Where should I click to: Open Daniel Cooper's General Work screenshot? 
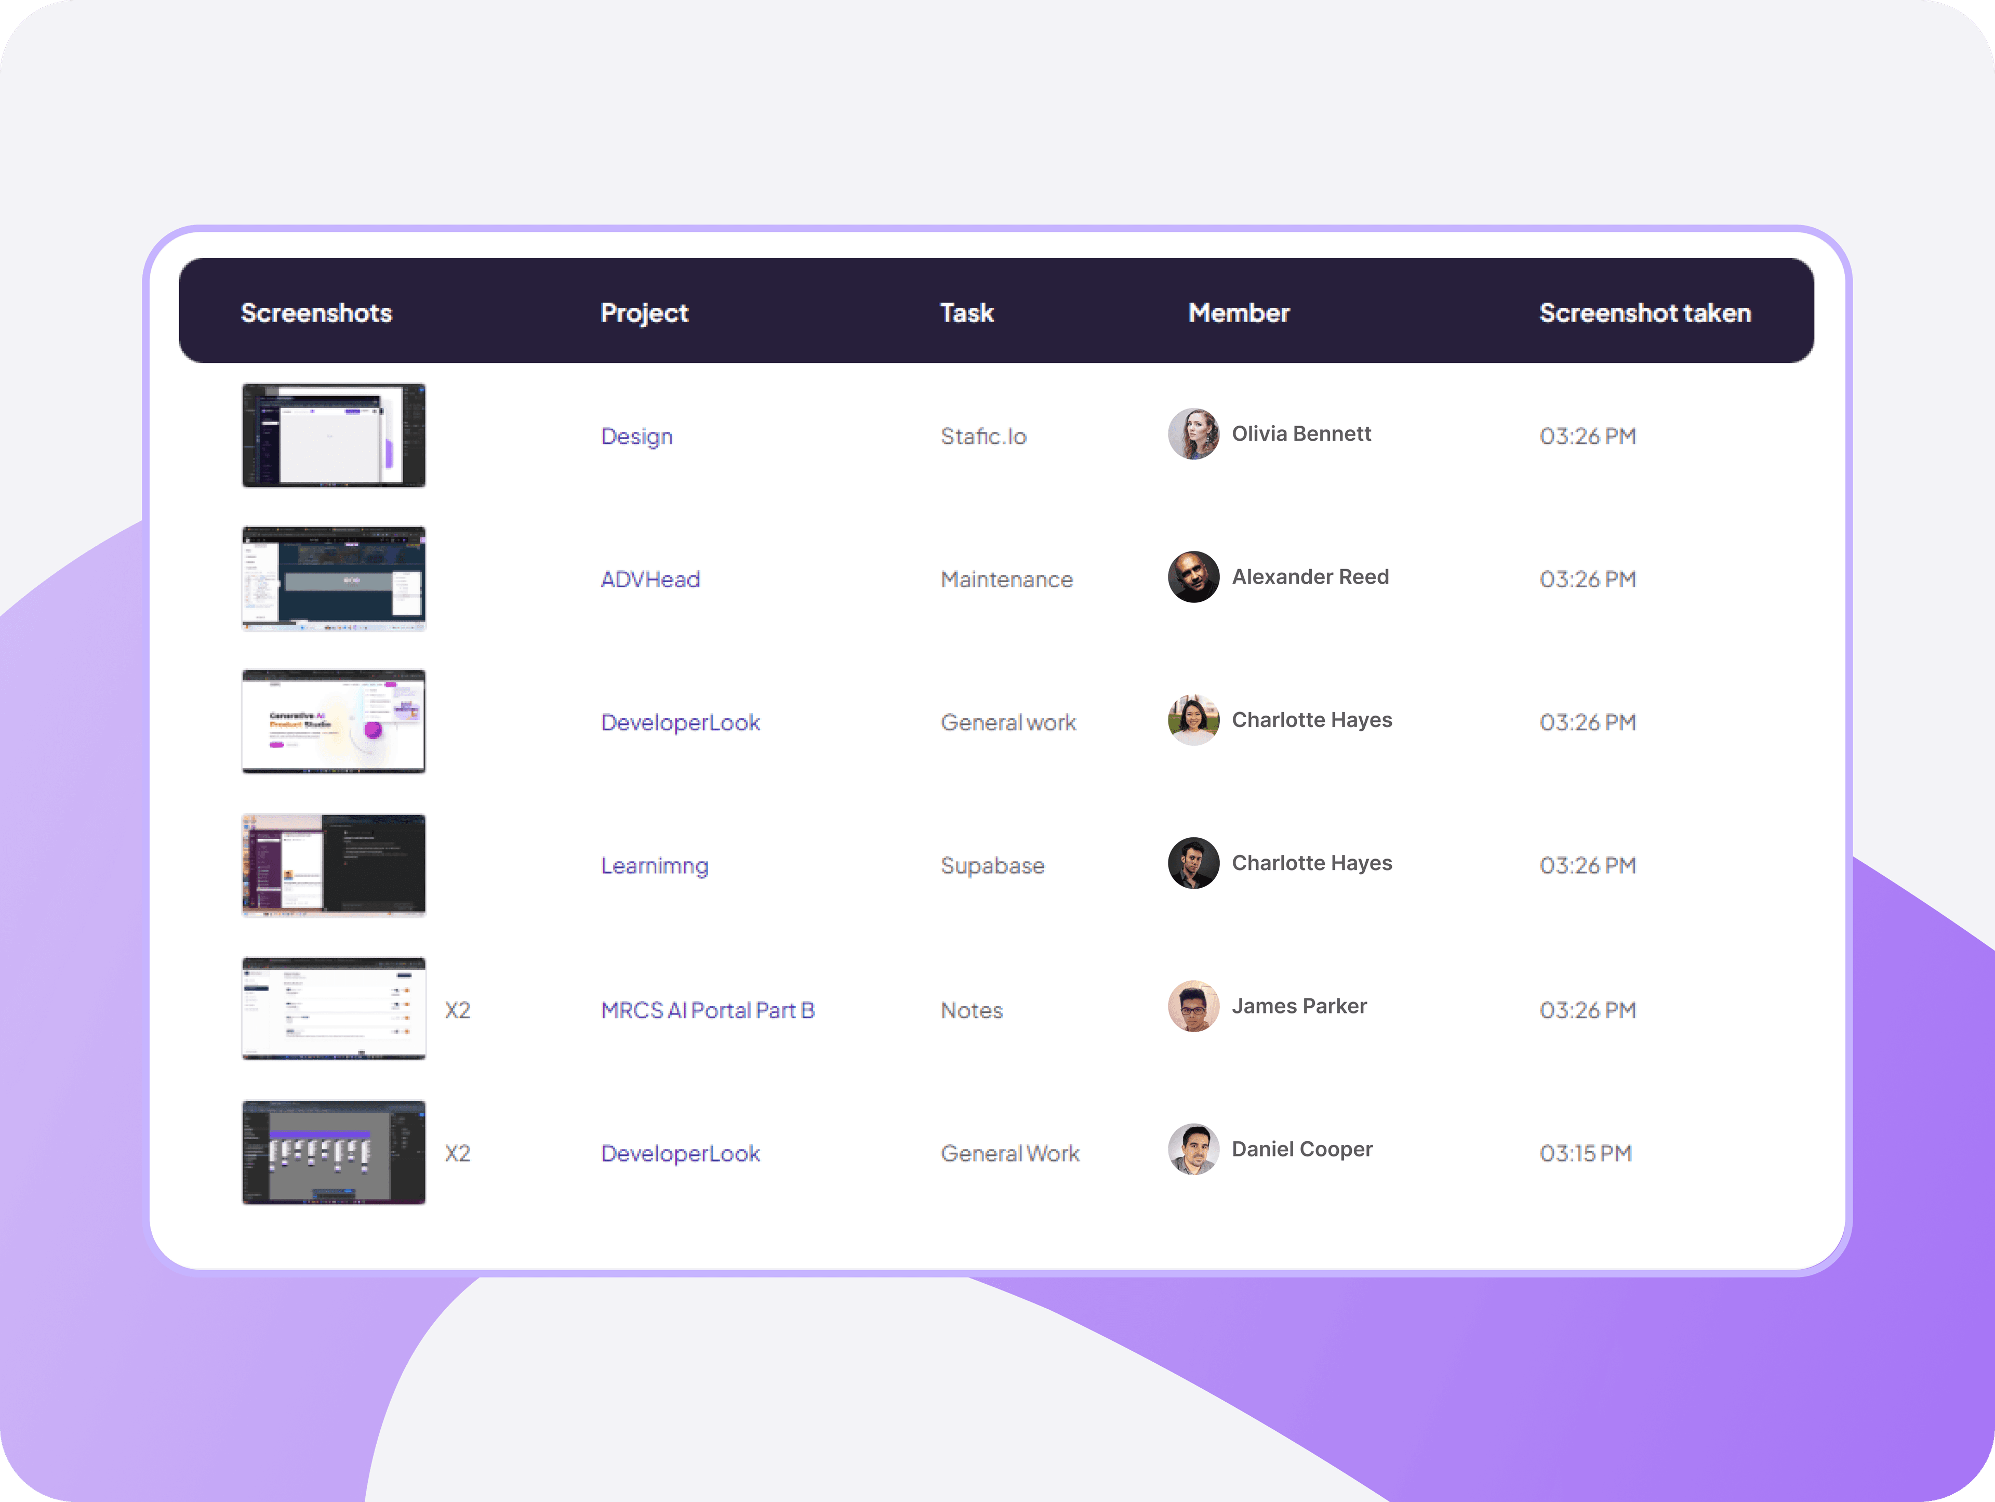[x=333, y=1152]
